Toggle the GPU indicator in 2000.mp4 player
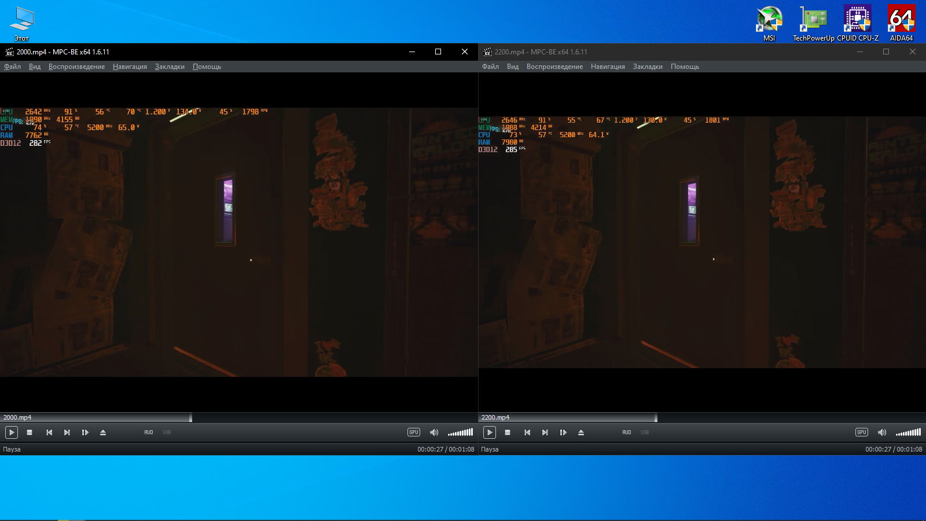926x521 pixels. [414, 432]
